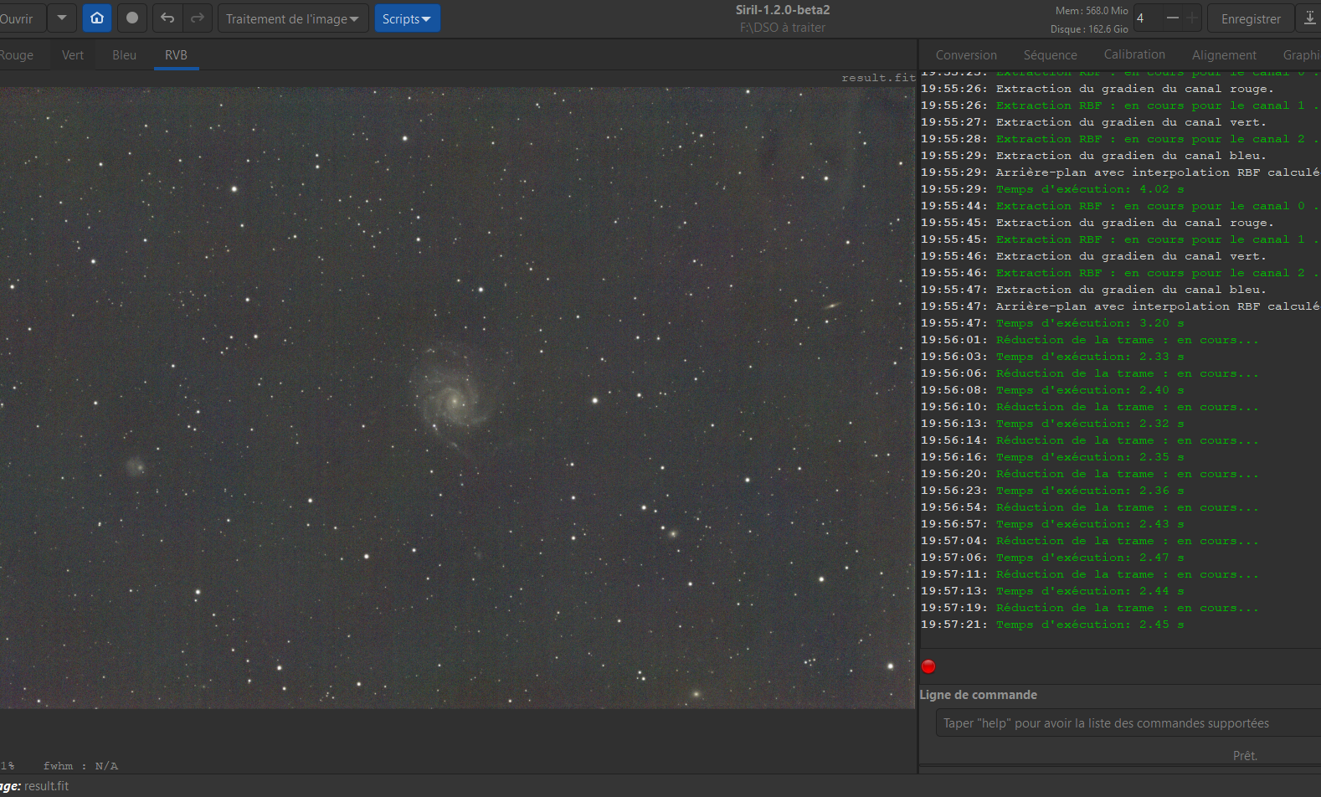Open the Calibration tab

(1134, 54)
